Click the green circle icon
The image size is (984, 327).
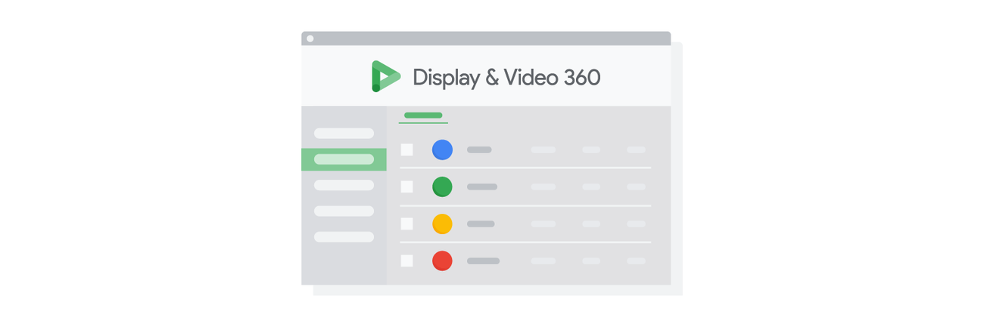442,187
